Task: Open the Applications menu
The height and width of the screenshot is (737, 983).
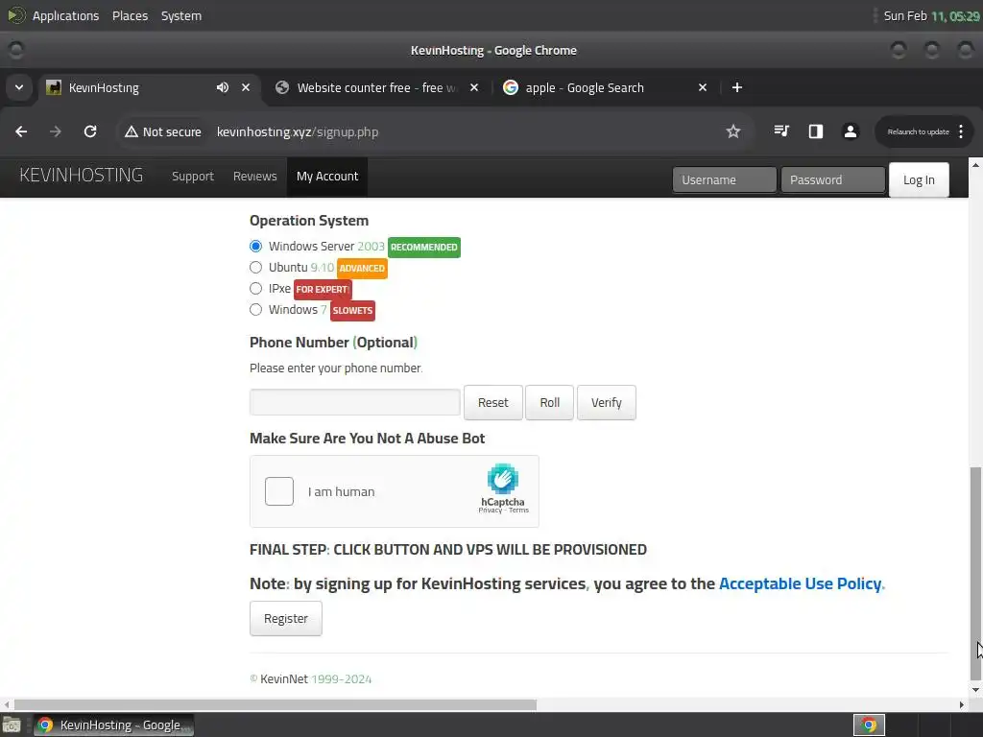Action: pos(65,15)
